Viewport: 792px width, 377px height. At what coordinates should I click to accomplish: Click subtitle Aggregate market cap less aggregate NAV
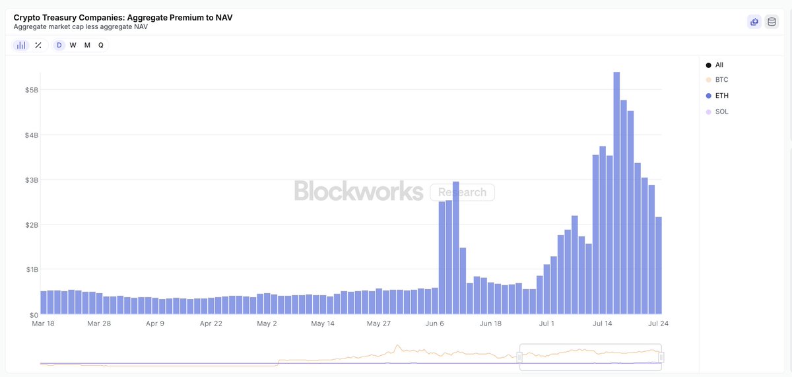click(x=81, y=27)
